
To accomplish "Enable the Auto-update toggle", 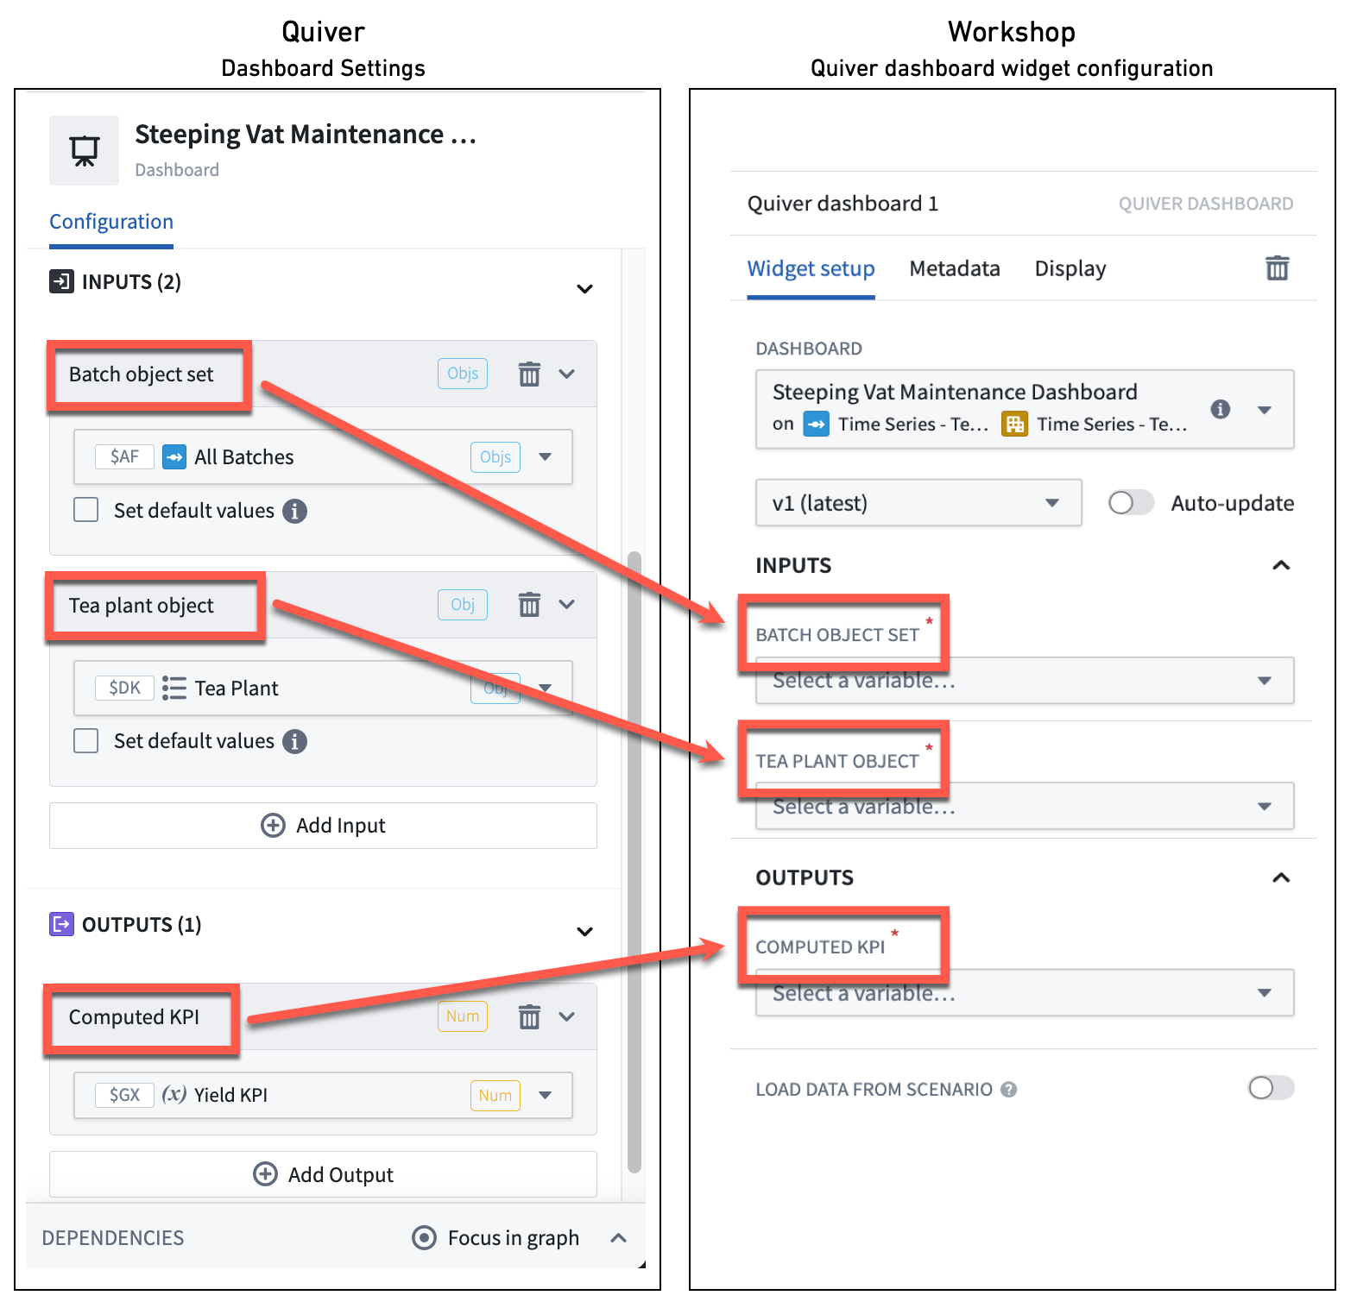I will point(1131,503).
